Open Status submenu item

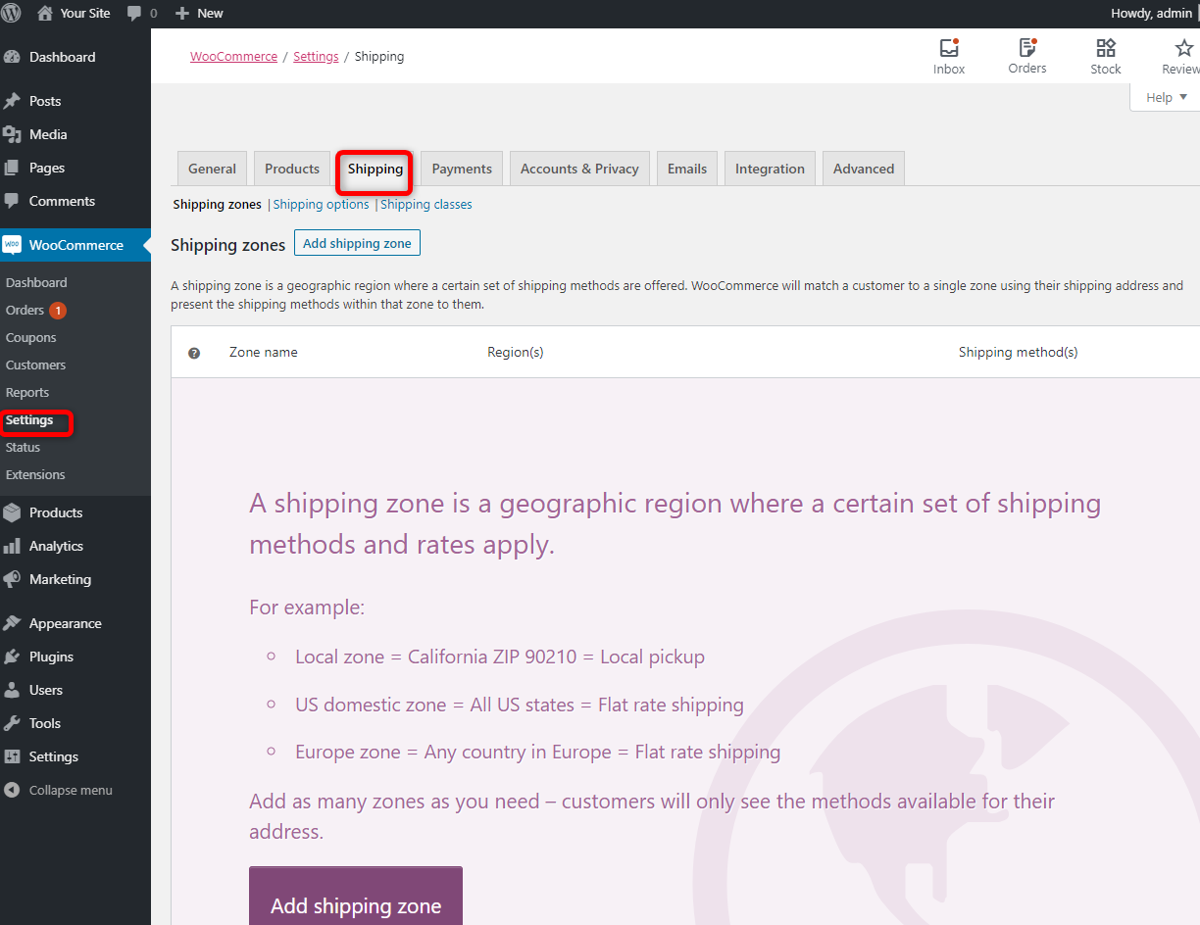[24, 447]
